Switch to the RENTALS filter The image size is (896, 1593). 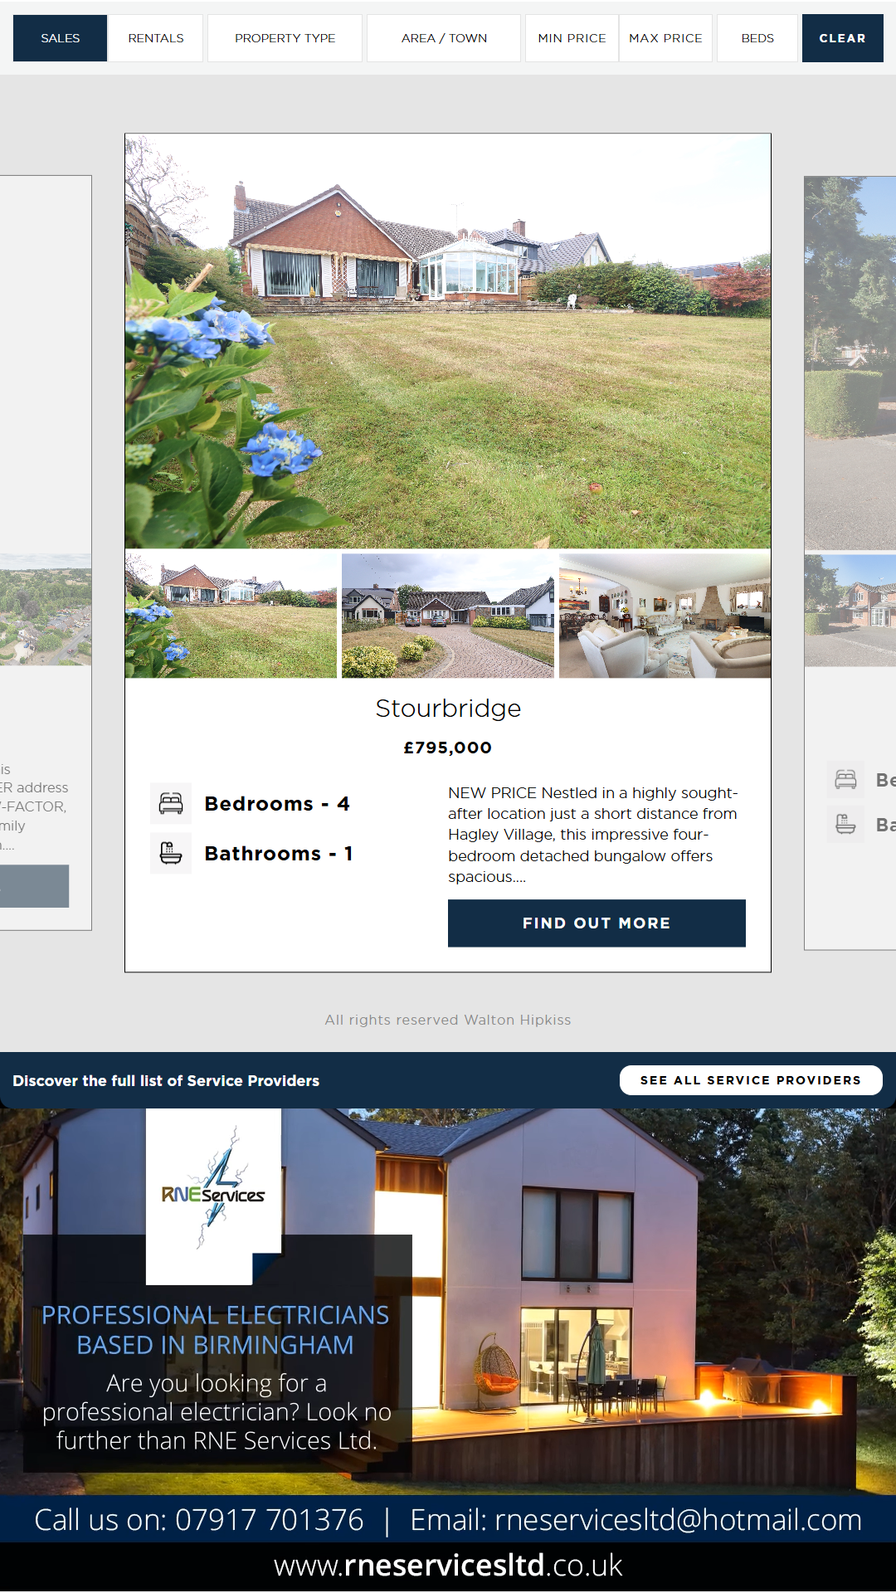(156, 38)
